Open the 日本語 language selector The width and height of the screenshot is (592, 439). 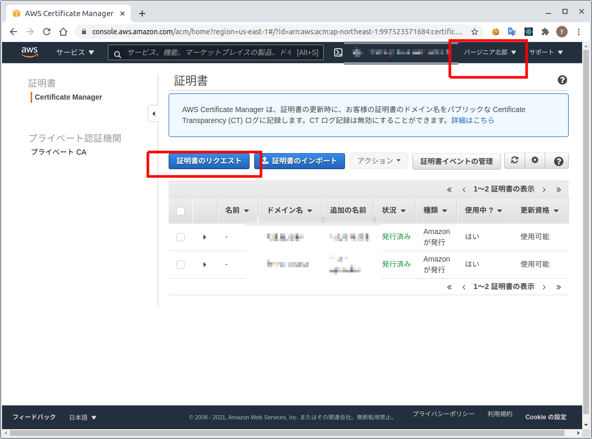82,418
